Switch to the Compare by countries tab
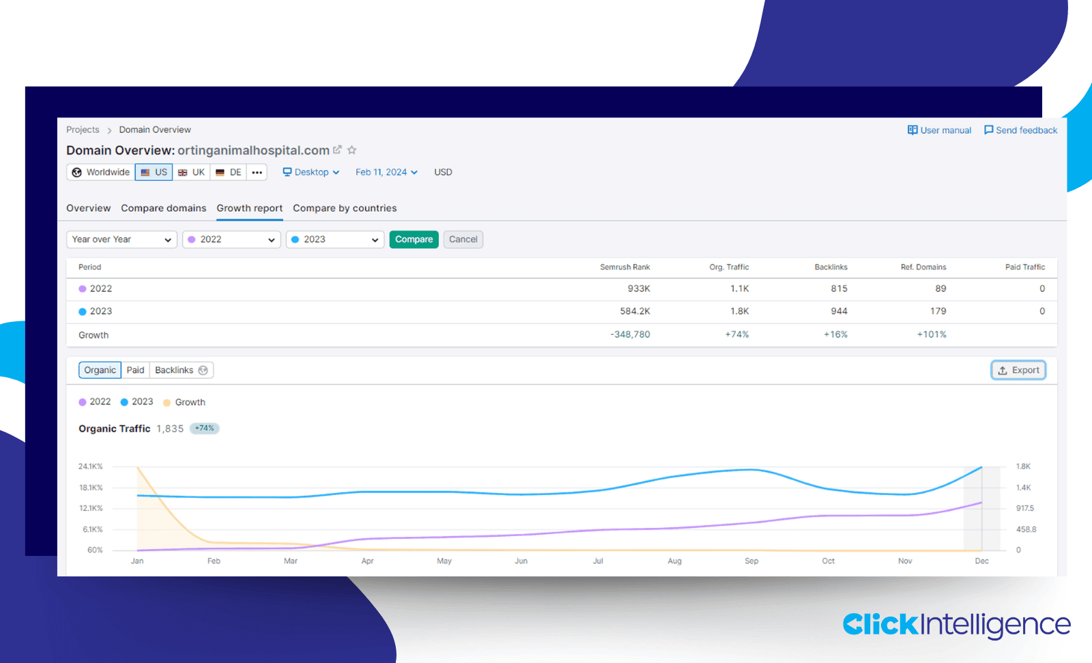The width and height of the screenshot is (1092, 663). (x=345, y=208)
